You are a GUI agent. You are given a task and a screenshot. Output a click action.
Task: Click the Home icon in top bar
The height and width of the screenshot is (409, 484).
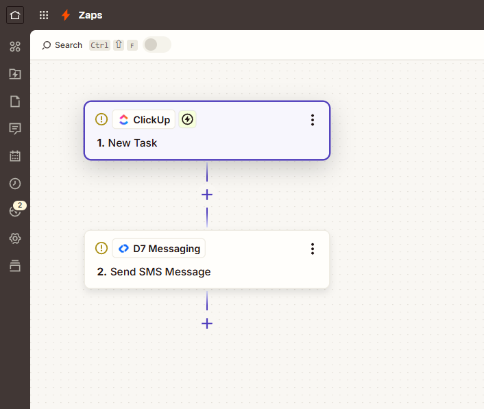coord(15,15)
